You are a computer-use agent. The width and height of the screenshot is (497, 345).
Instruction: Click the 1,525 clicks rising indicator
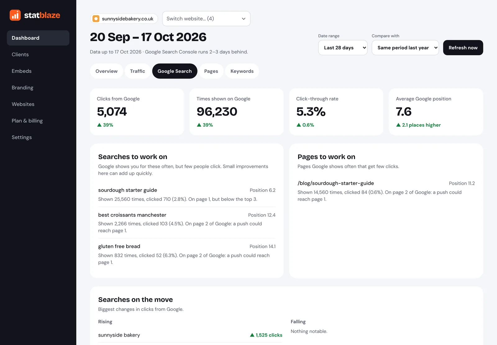(266, 335)
